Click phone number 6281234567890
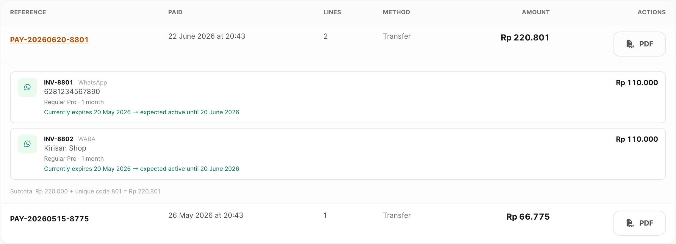Image resolution: width=676 pixels, height=244 pixels. pos(72,92)
